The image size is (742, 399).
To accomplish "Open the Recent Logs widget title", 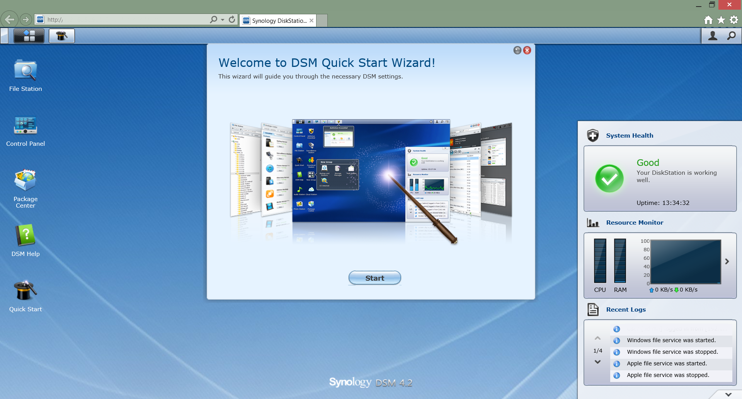I will 626,310.
